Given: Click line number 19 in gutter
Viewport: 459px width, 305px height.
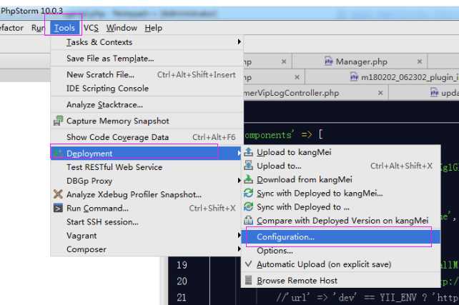Looking at the screenshot, I should coord(182,265).
